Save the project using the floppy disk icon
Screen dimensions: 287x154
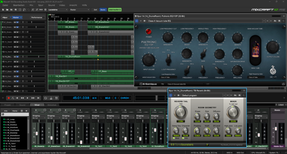tap(16, 10)
